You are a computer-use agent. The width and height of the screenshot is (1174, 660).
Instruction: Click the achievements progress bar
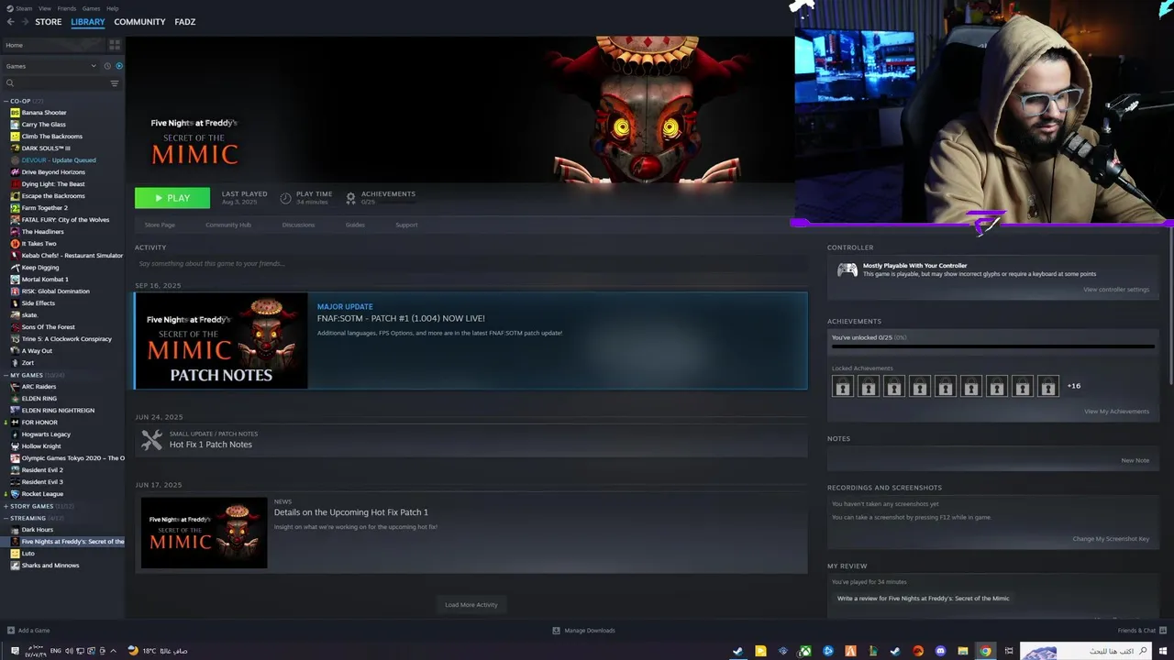coord(993,346)
